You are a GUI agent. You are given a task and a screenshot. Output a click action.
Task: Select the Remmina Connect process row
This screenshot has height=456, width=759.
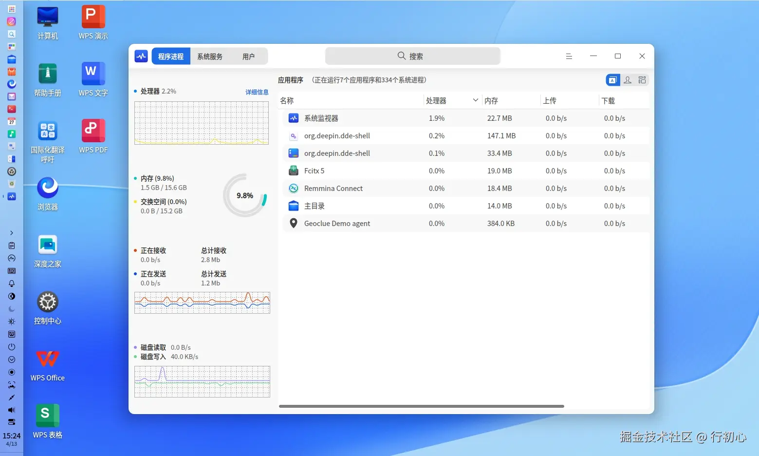[x=466, y=188]
